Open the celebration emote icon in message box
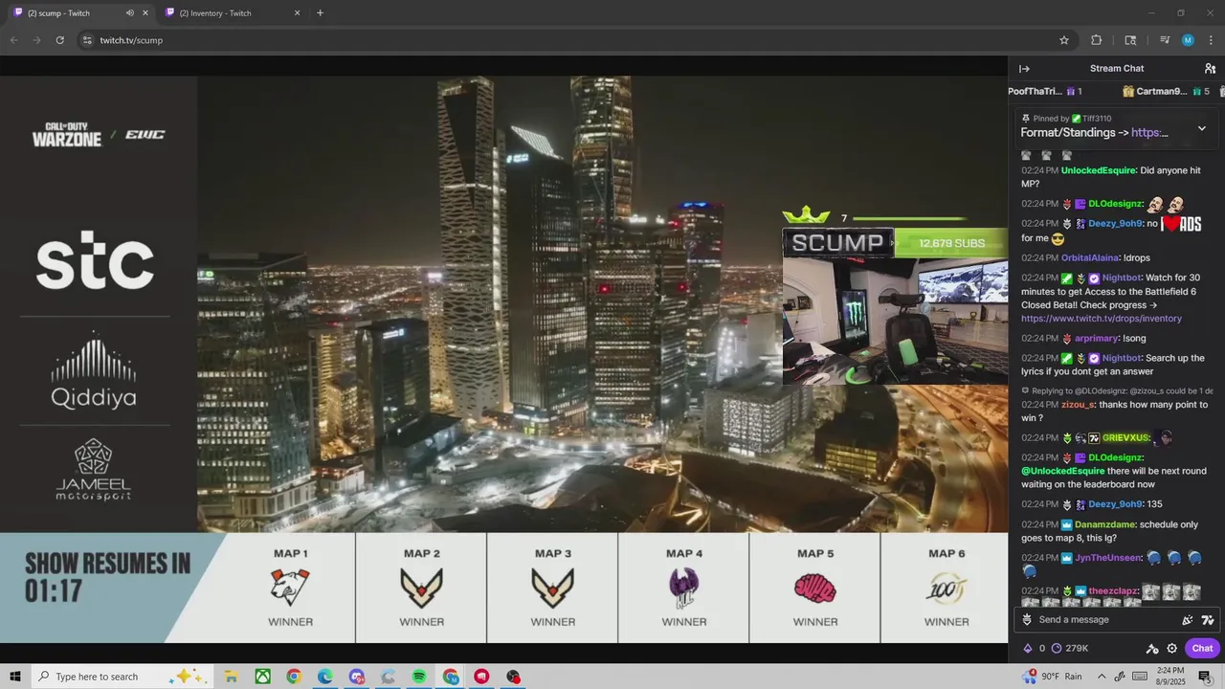This screenshot has height=689, width=1225. point(1188,620)
